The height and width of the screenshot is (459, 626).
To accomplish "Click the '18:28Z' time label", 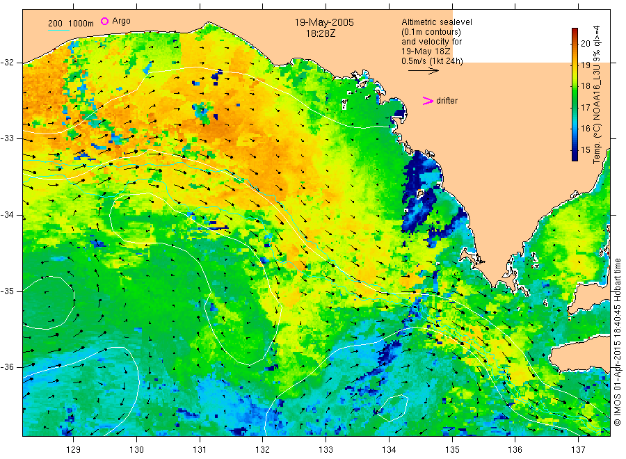I will point(321,34).
